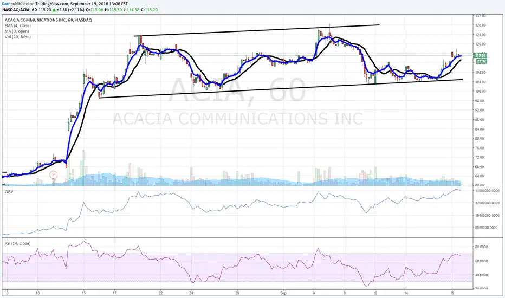The width and height of the screenshot is (505, 298).
Task: Click the '92.00' price axis label
Action: [x=481, y=110]
